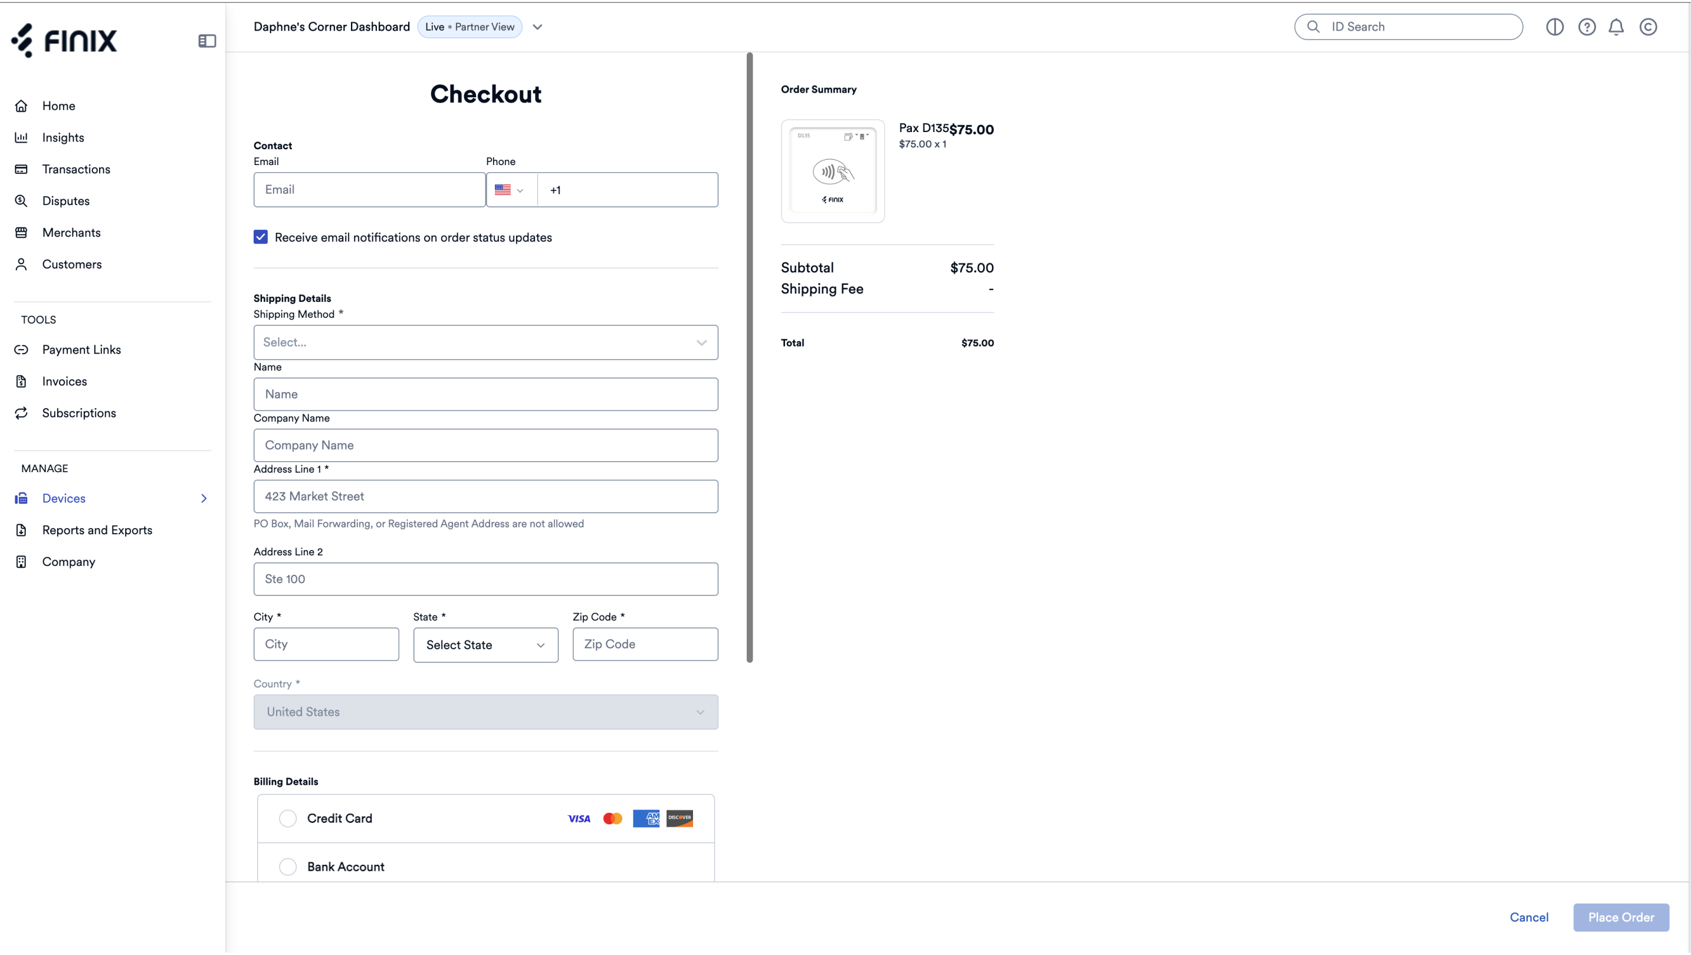Open Subscriptions in the sidebar
The image size is (1691, 955).
79,413
